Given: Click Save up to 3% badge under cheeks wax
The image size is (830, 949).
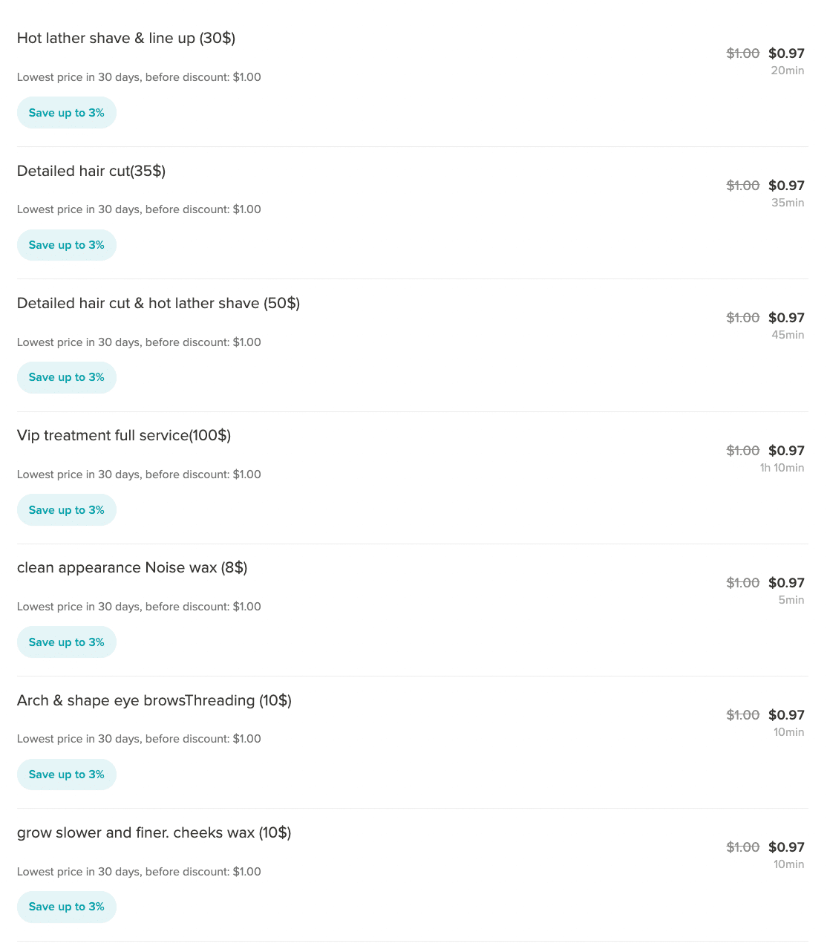Looking at the screenshot, I should (x=67, y=907).
